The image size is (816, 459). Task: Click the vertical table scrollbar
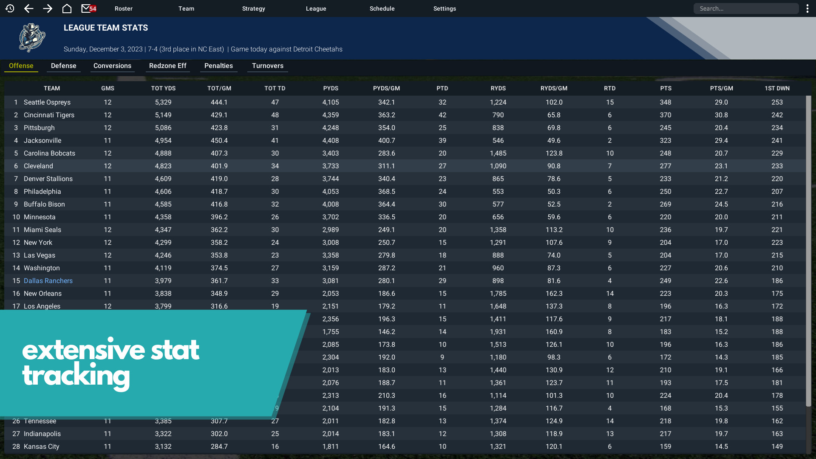(x=808, y=251)
